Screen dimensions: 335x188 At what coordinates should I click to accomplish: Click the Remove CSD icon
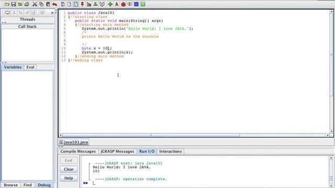pyautogui.click(x=69, y=4)
